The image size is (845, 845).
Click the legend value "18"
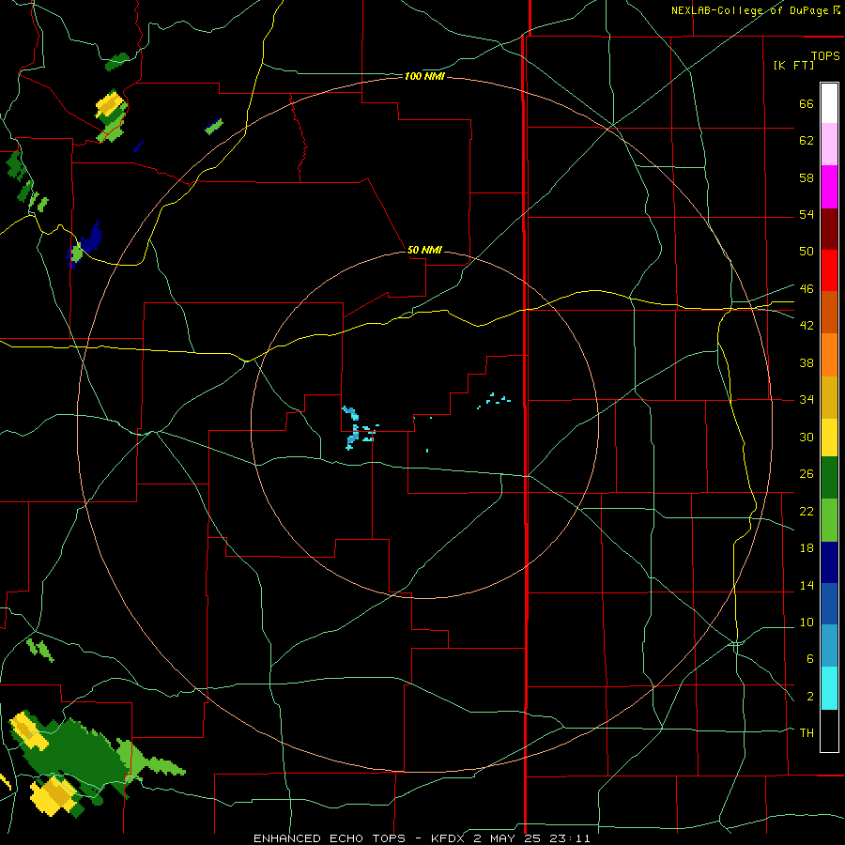807,548
